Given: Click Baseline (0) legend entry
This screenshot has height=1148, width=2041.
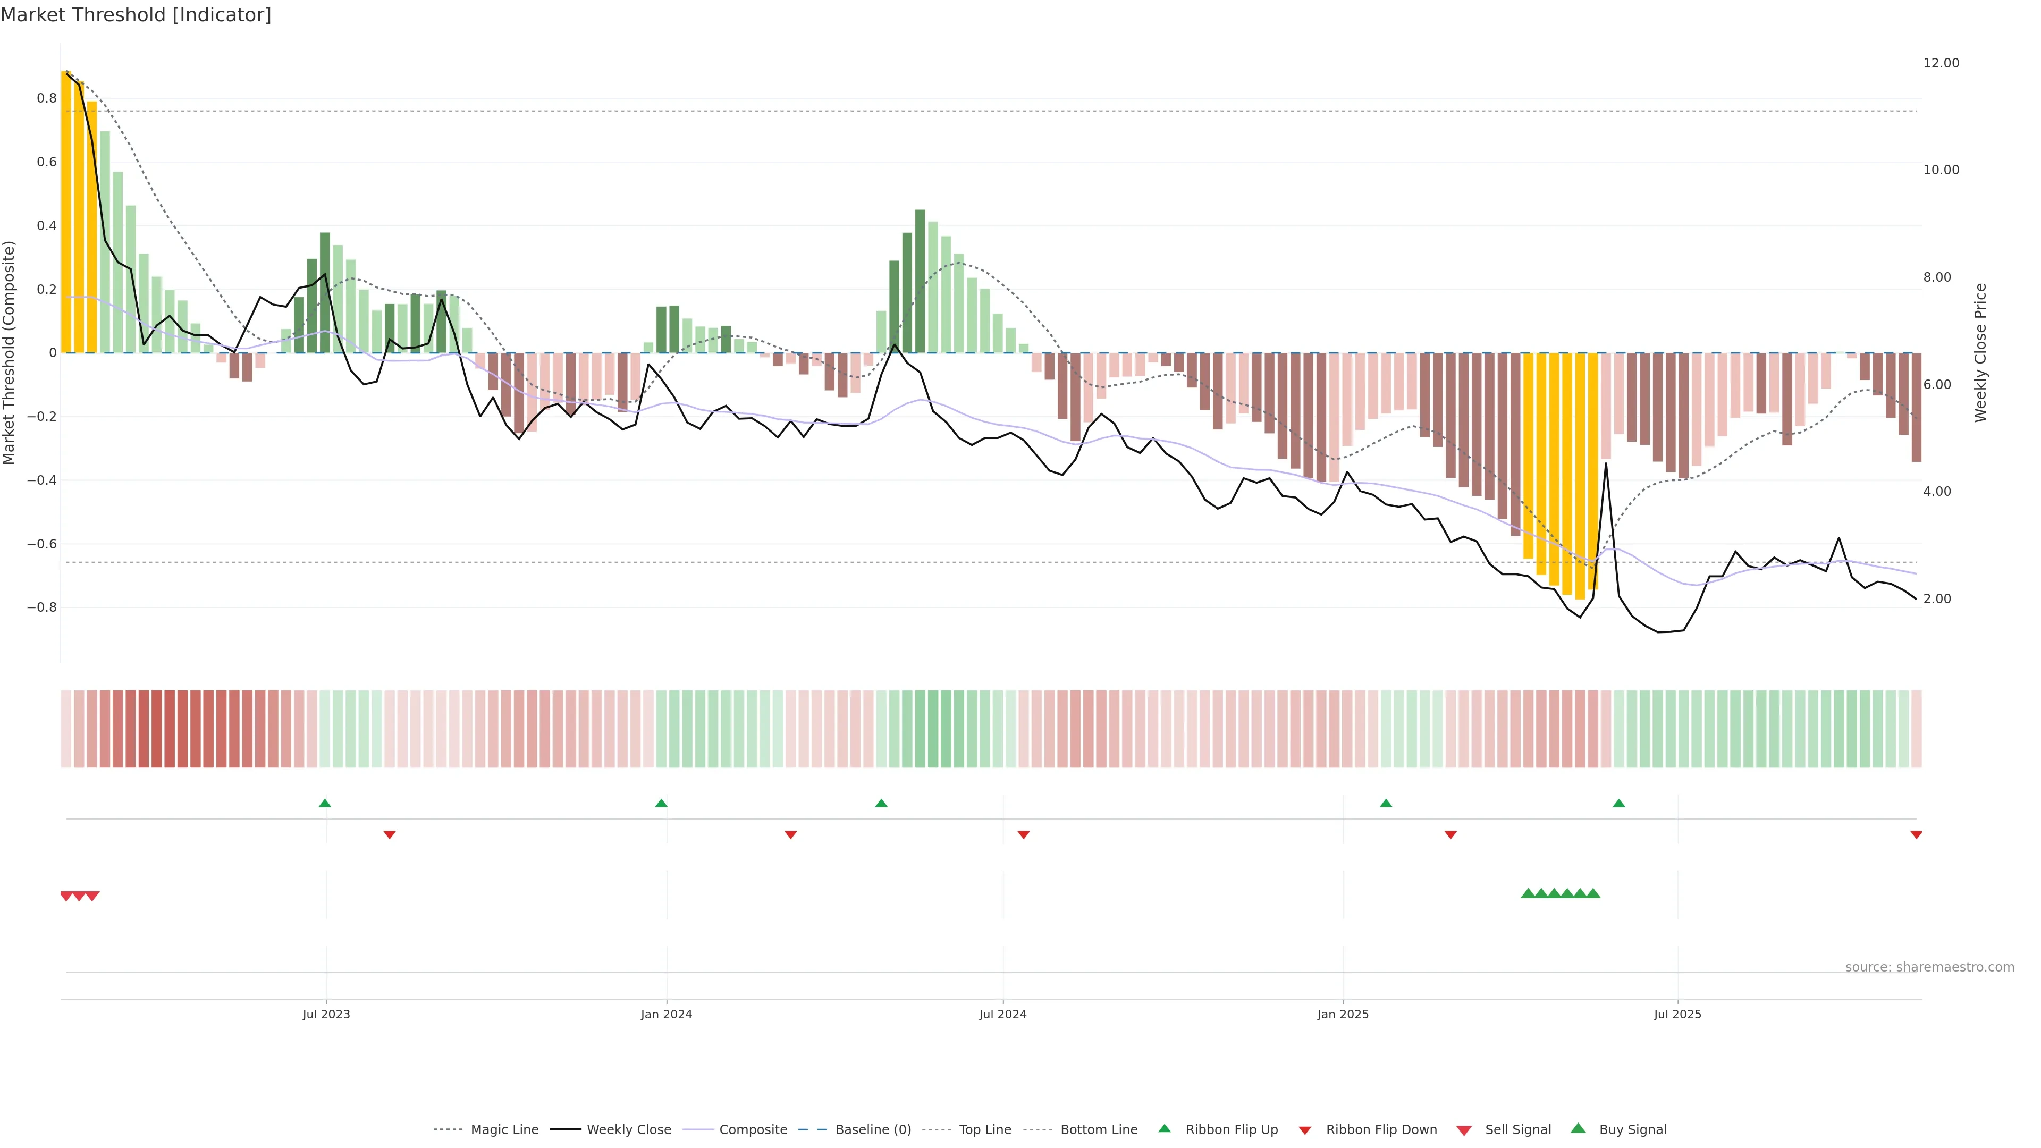Looking at the screenshot, I should [x=873, y=1130].
